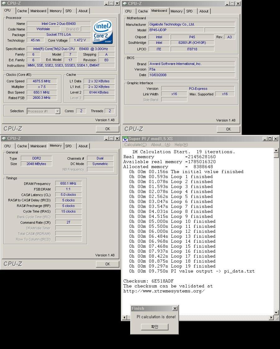The image size is (280, 349).
Task: Close the Finish dialog with X button
Action: [x=175, y=309]
